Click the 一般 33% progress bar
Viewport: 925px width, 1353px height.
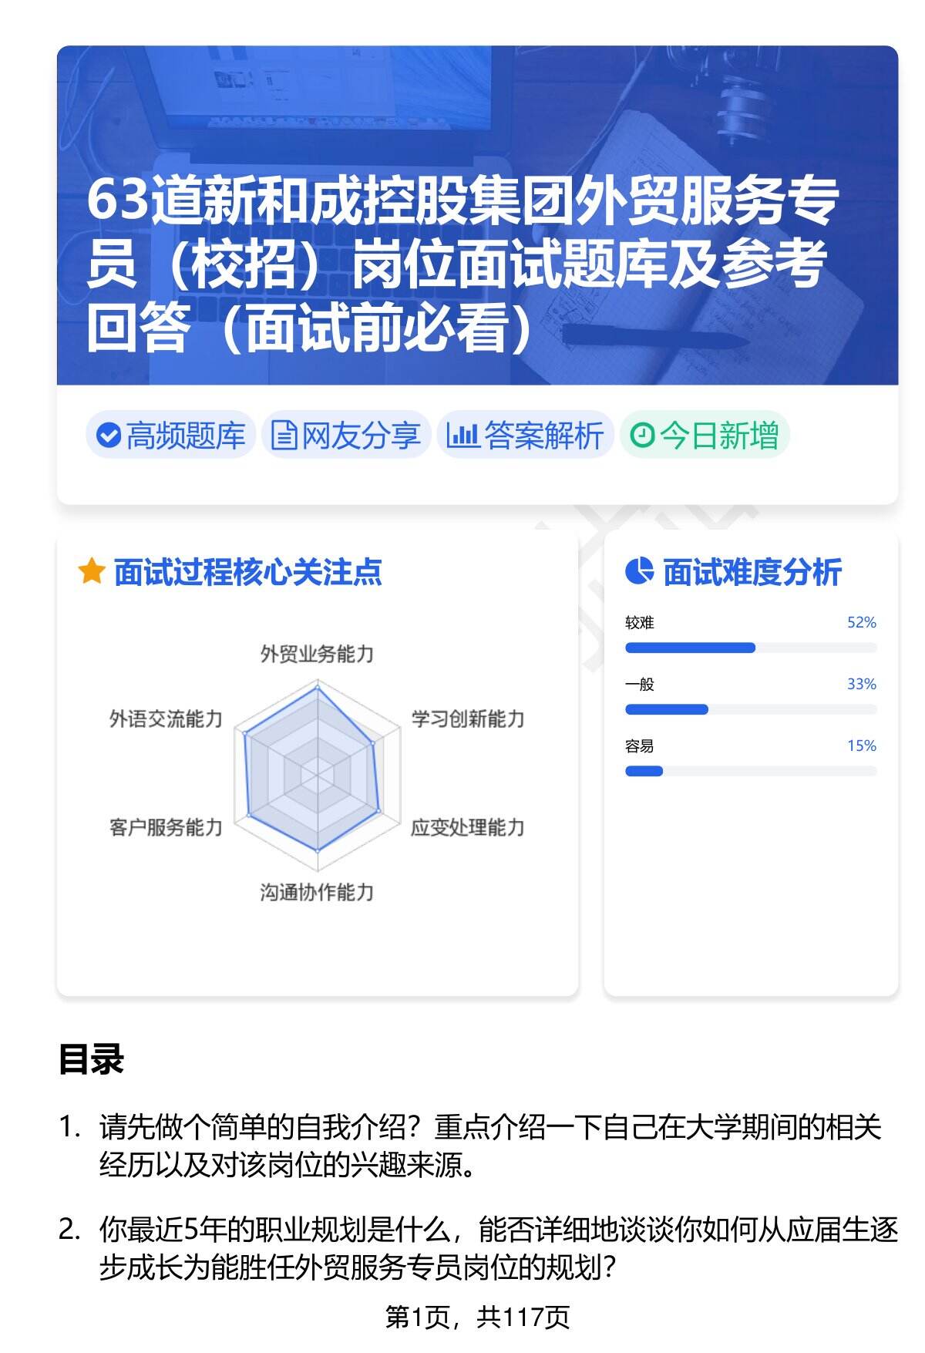click(x=750, y=709)
